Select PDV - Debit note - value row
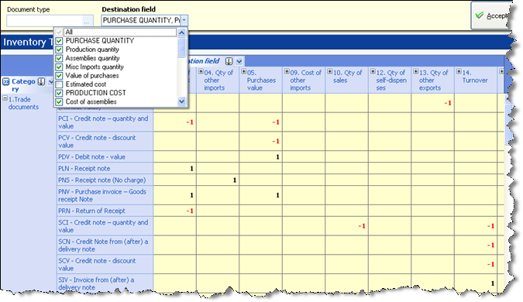 pyautogui.click(x=105, y=156)
